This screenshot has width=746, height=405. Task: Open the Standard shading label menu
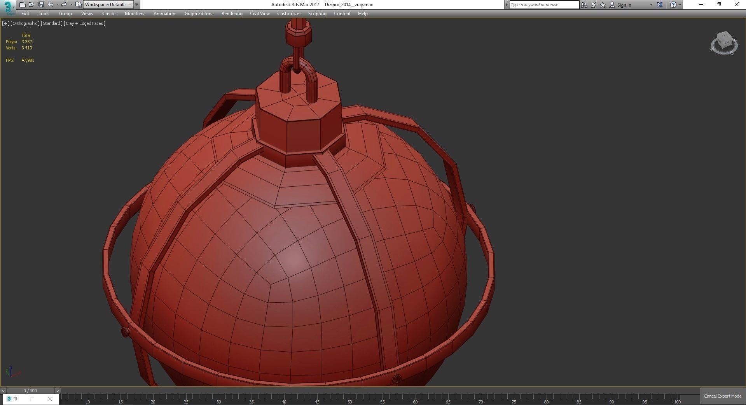pyautogui.click(x=52, y=23)
